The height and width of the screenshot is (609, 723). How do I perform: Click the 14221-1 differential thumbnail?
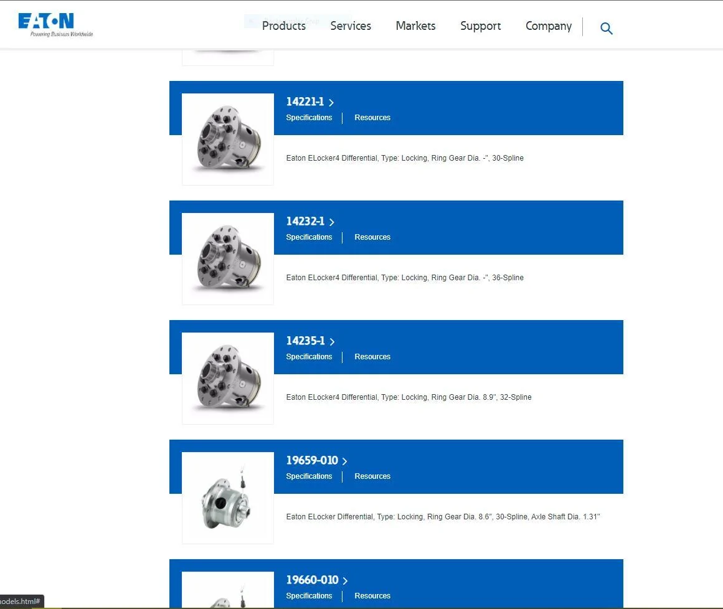tap(228, 139)
